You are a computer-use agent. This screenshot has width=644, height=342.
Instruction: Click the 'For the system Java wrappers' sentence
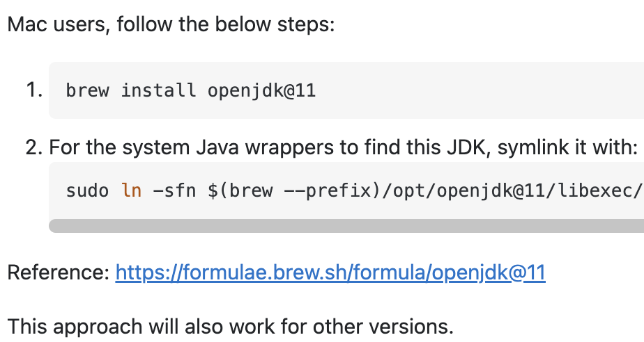click(343, 147)
